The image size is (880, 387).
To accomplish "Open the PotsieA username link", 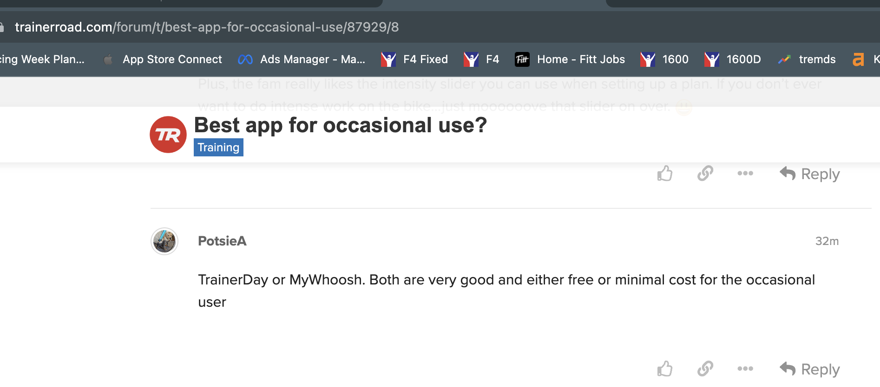I will 222,241.
